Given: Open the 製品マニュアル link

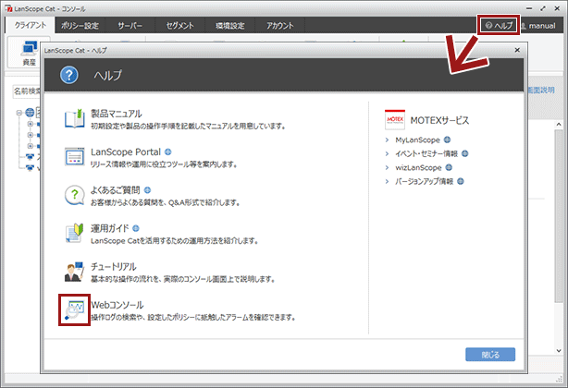Looking at the screenshot, I should (x=117, y=114).
